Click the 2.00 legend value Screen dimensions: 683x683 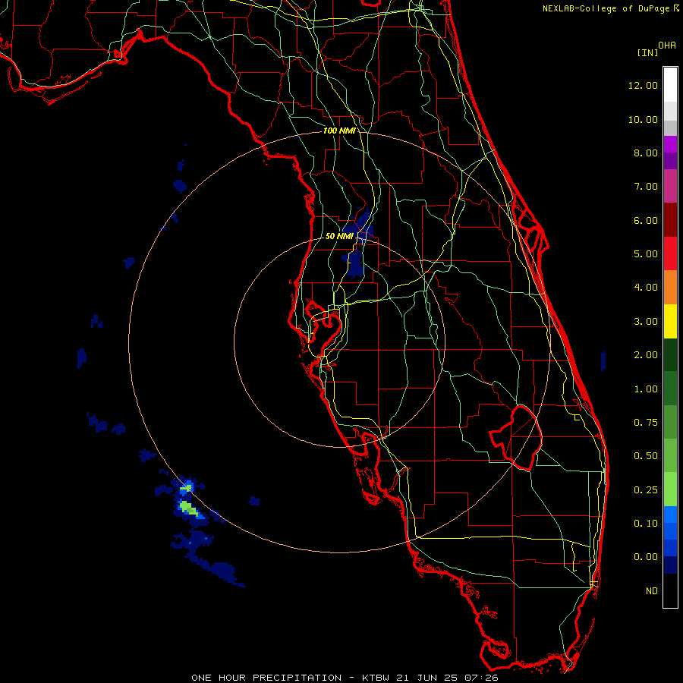click(646, 355)
